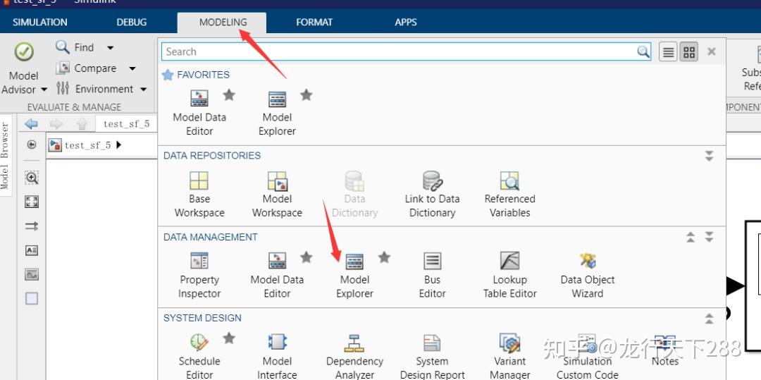The width and height of the screenshot is (761, 380).
Task: Click hide/show explorer bar button
Action: click(x=32, y=145)
